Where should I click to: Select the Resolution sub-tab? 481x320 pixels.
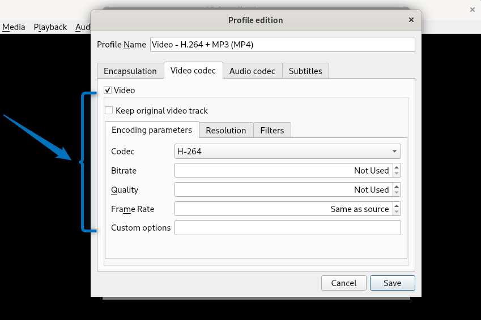pos(225,131)
